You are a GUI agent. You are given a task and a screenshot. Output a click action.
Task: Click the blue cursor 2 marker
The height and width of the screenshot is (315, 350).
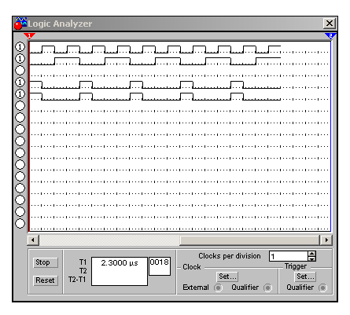pos(330,36)
